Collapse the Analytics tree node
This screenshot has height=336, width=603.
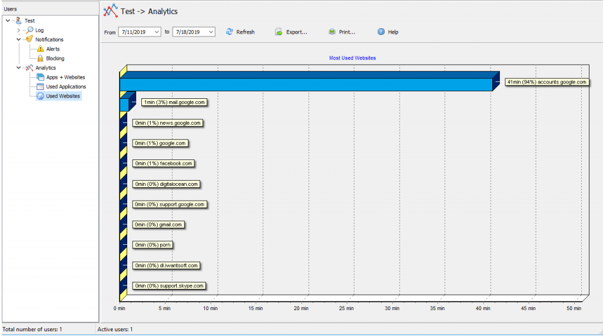(x=18, y=68)
